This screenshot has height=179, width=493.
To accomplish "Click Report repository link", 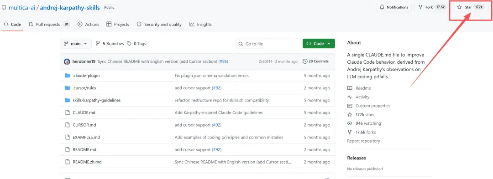I will [363, 141].
